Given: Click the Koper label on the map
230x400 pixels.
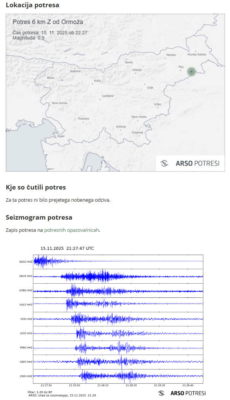Looking at the screenshot, I should click(x=61, y=136).
